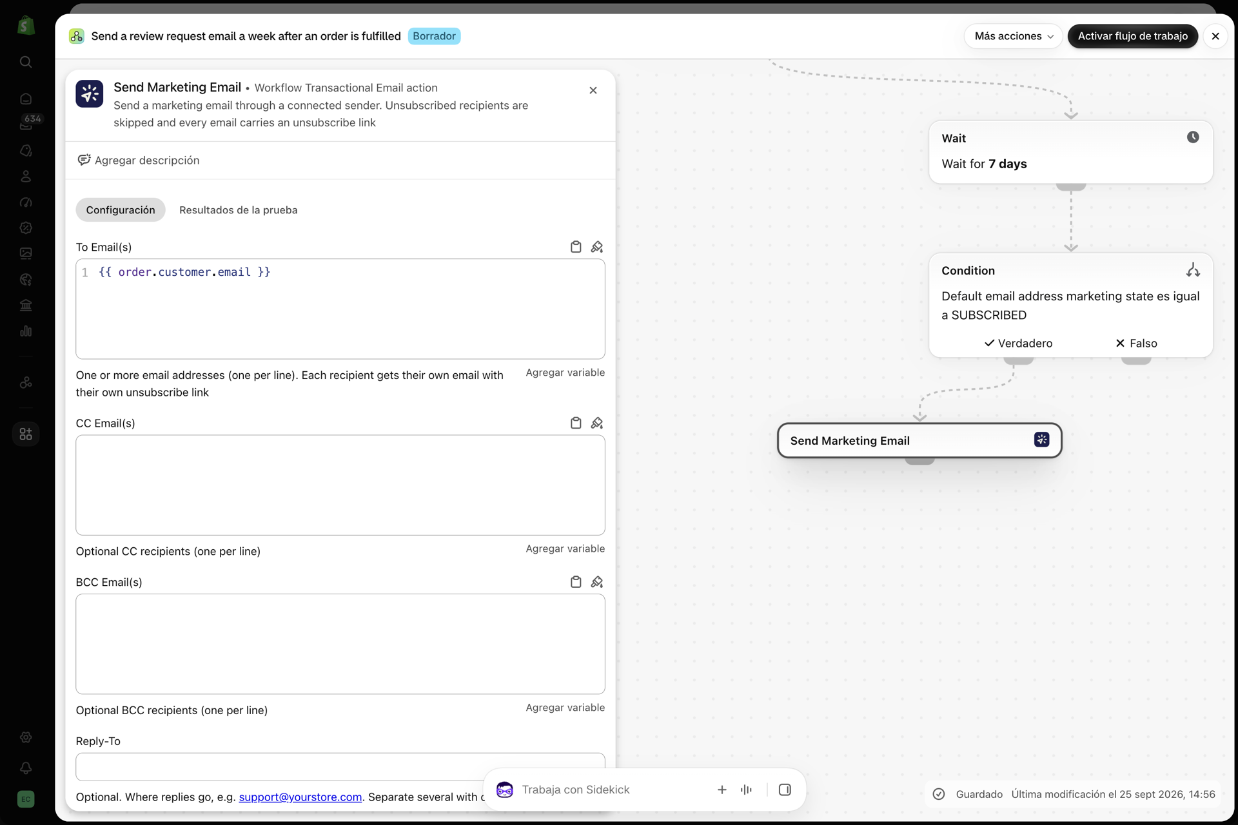
Task: Click Agregar descripción
Action: tap(139, 160)
